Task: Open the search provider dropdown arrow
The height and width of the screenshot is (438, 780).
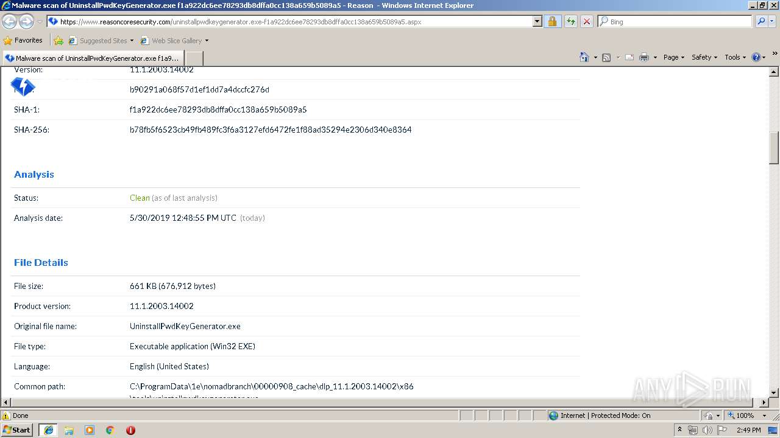Action: [773, 21]
